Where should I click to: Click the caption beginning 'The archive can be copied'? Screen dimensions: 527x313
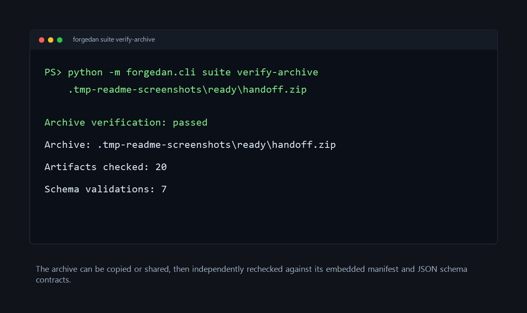click(x=252, y=275)
